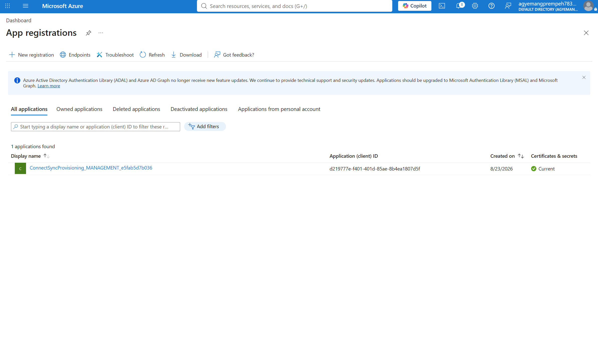Go back to the Dashboard breadcrumb
Screen dimensions: 598x348
coord(19,21)
